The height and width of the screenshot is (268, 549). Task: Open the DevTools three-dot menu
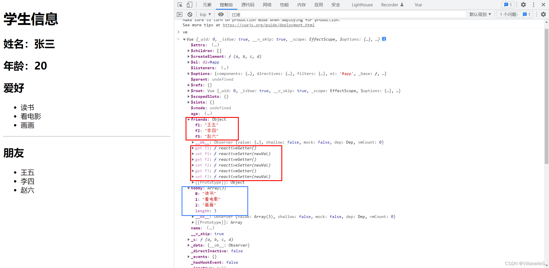534,5
